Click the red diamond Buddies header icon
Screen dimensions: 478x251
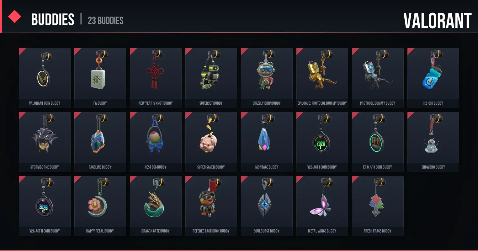pos(14,17)
